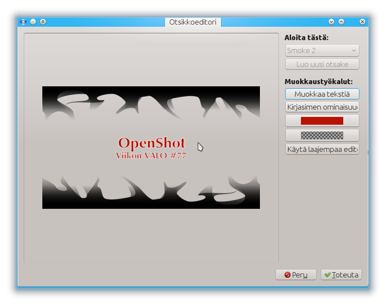Screen dimensions: 386x305
Task: Click the Luo uusi otsake button
Action: (x=322, y=64)
